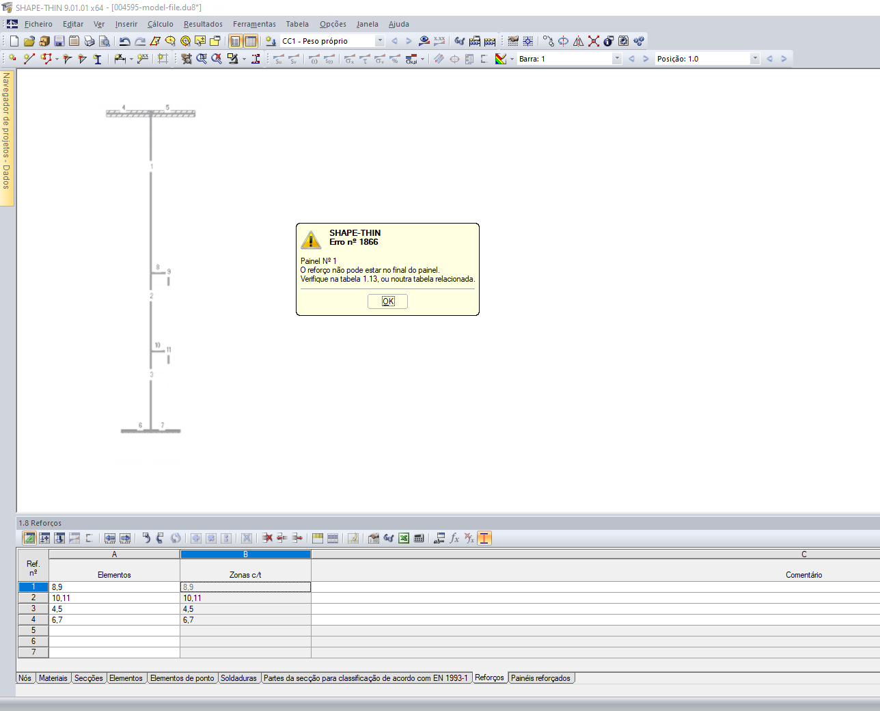Go to previous Posição with left arrow
This screenshot has height=711, width=880.
[x=769, y=59]
